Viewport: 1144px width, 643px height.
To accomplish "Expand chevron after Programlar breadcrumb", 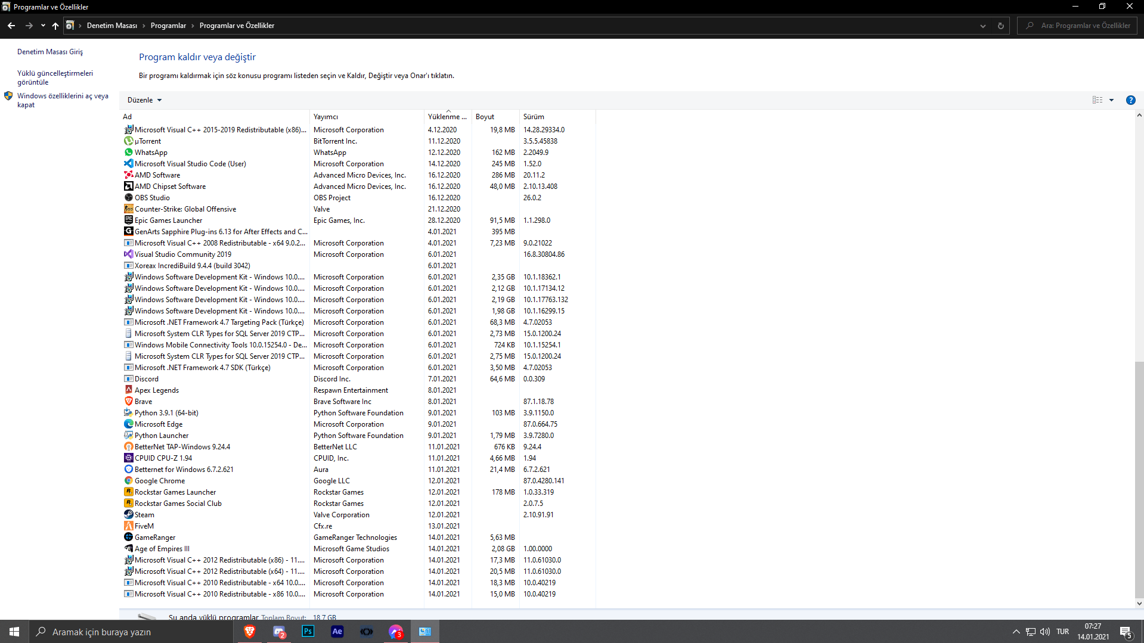I will (x=193, y=26).
